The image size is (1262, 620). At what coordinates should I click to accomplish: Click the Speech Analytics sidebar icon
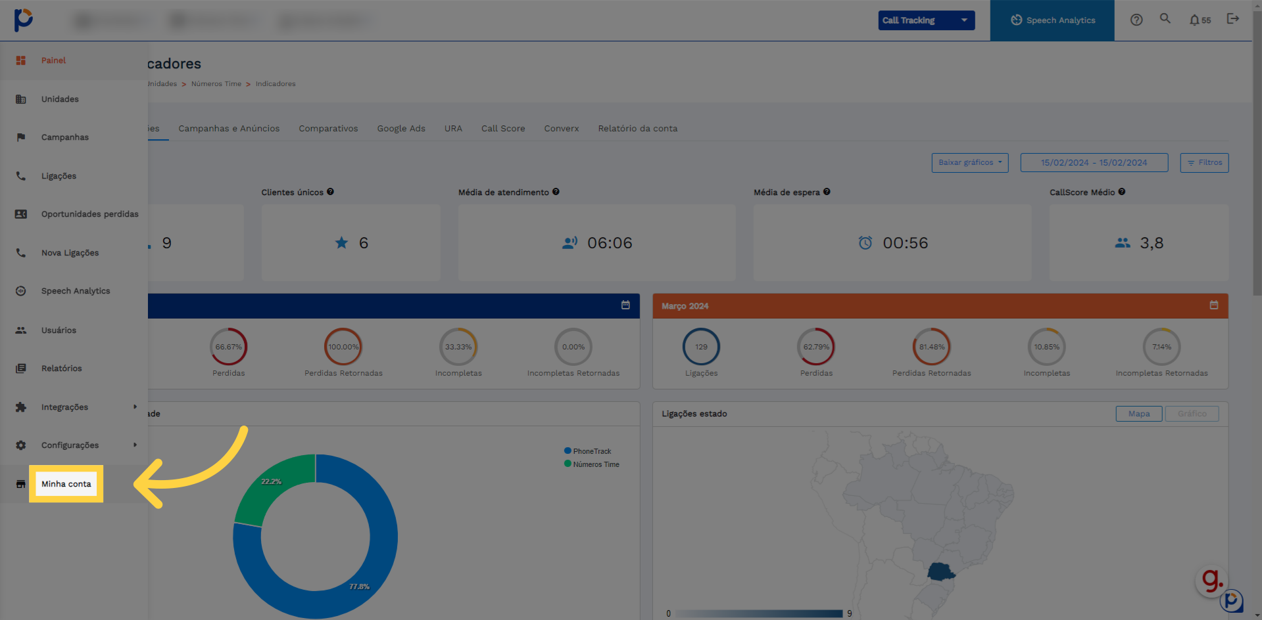[21, 291]
